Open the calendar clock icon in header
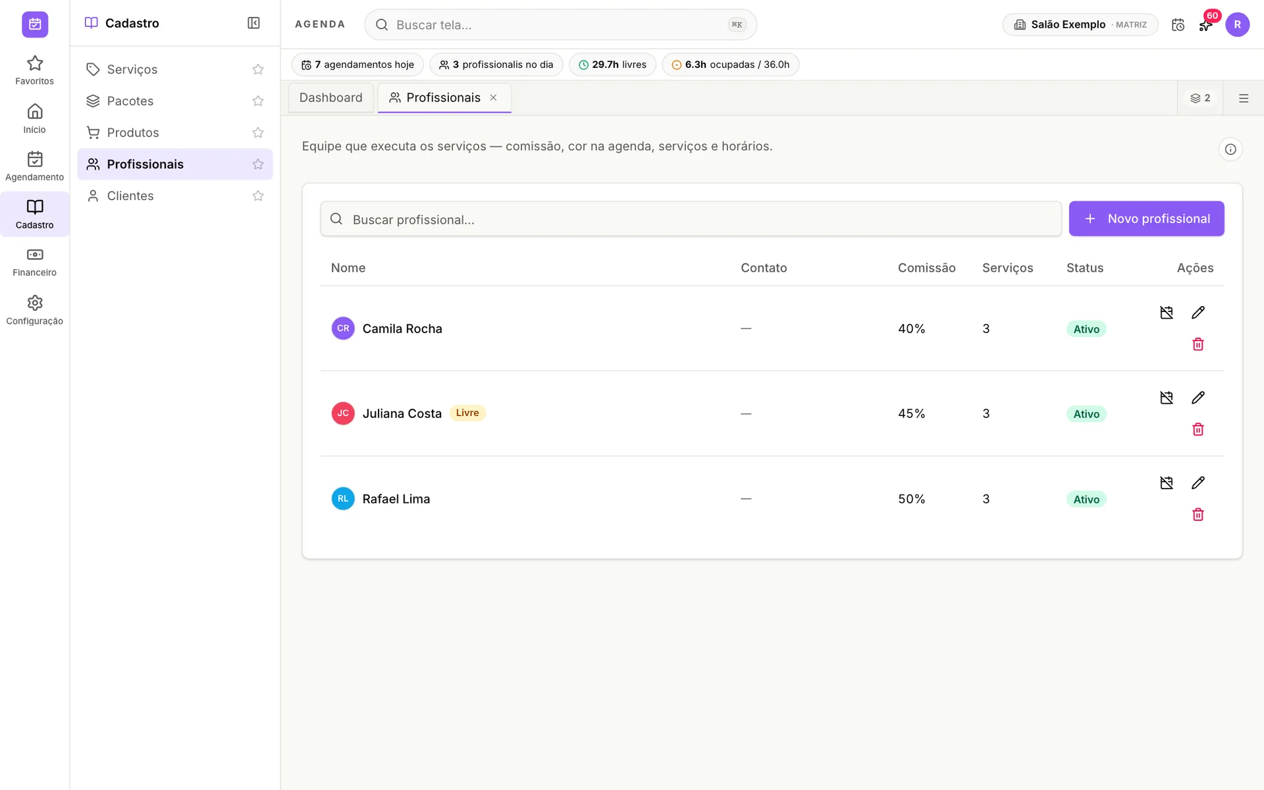This screenshot has height=790, width=1264. [1178, 24]
